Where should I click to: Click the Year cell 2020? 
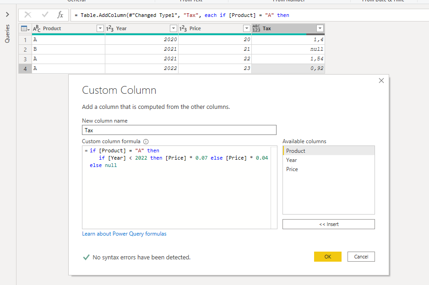tap(142, 40)
